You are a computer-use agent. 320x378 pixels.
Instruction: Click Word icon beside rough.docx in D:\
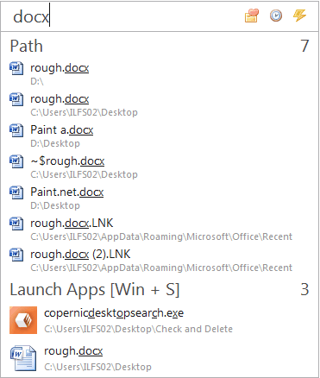(16, 68)
